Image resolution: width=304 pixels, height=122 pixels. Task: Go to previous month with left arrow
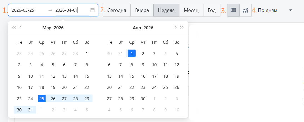(21, 27)
